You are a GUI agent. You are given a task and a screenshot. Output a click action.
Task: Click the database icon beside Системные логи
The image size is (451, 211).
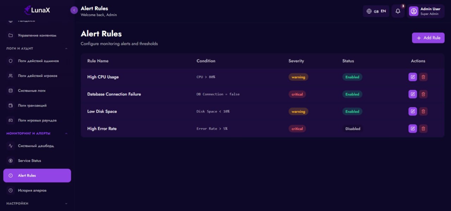(x=11, y=91)
